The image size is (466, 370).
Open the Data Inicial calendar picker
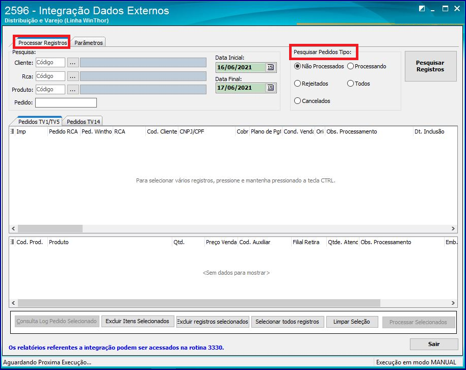[x=270, y=67]
